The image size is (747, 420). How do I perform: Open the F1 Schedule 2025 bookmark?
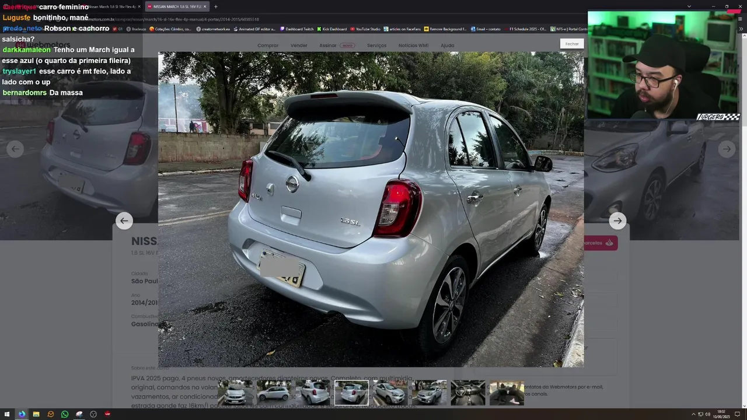tap(525, 29)
